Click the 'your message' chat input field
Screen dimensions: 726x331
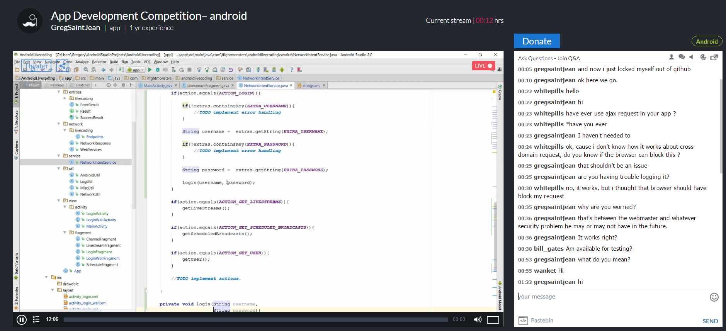[610, 297]
